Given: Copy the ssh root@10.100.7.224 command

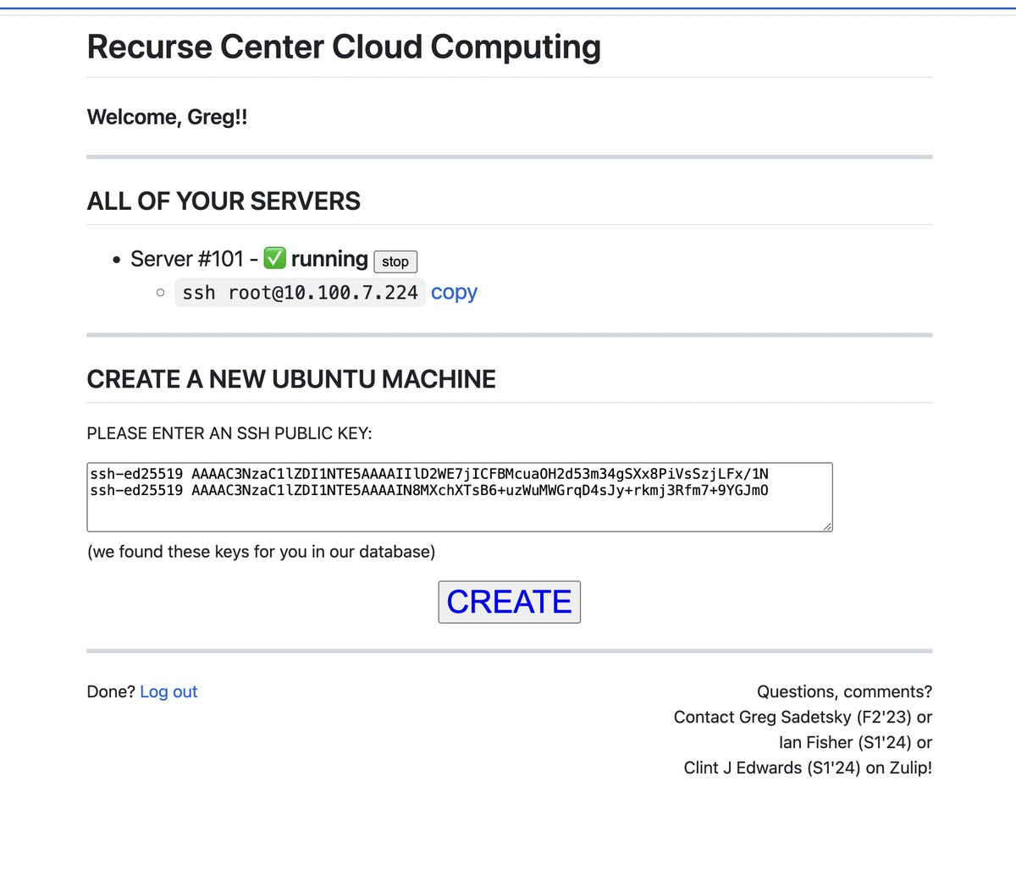Looking at the screenshot, I should [454, 293].
